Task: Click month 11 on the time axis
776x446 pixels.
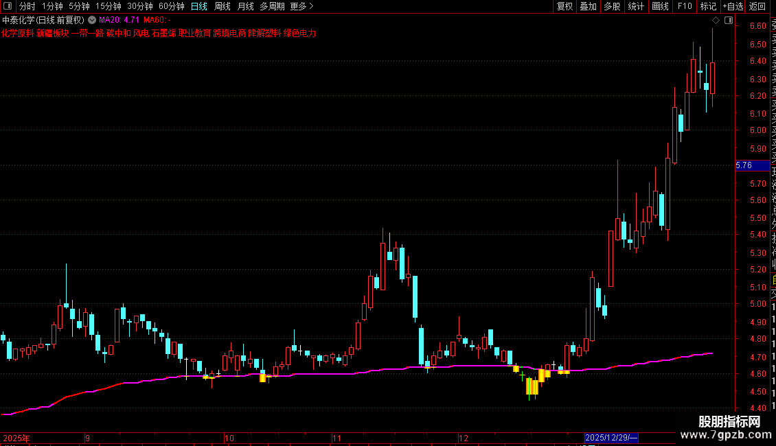Action: (337, 438)
